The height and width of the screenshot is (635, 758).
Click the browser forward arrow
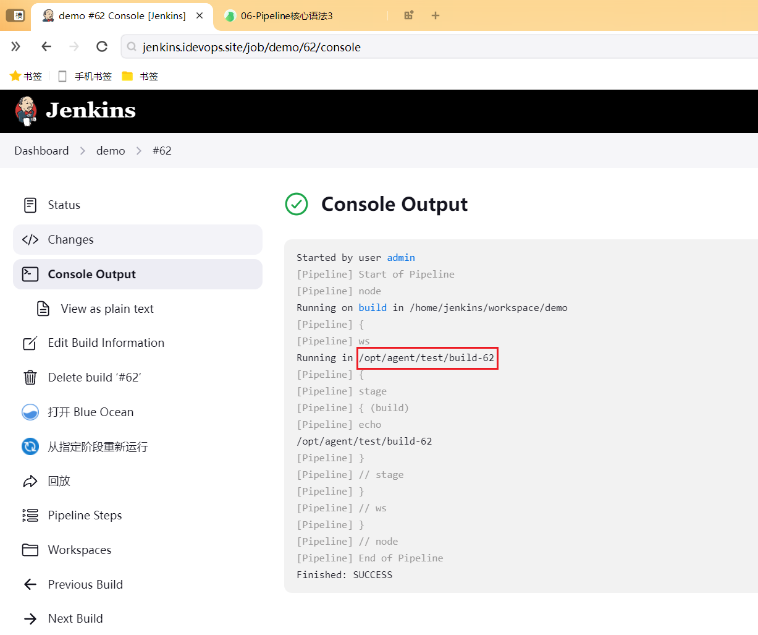[74, 46]
